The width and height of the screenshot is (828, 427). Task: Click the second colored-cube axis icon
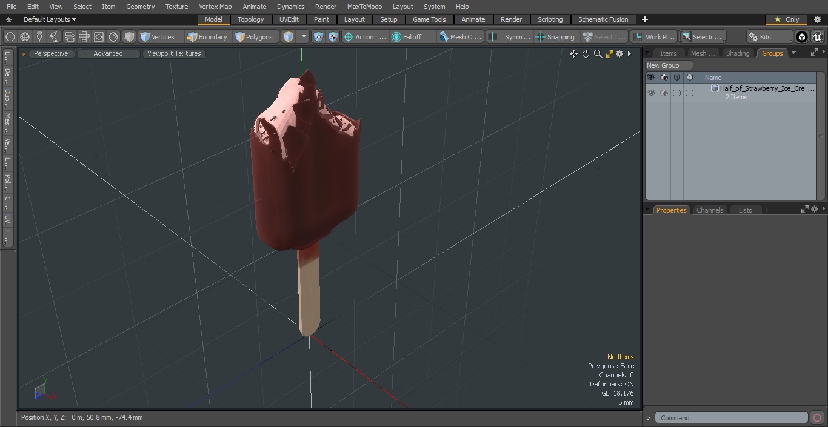333,37
